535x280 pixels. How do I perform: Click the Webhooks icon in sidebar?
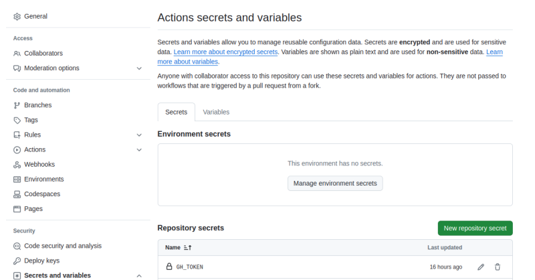click(x=17, y=165)
